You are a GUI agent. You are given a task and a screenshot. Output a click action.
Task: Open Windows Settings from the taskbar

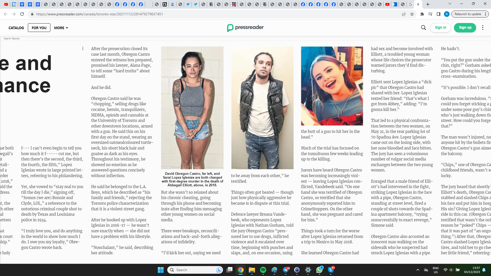click(308, 270)
